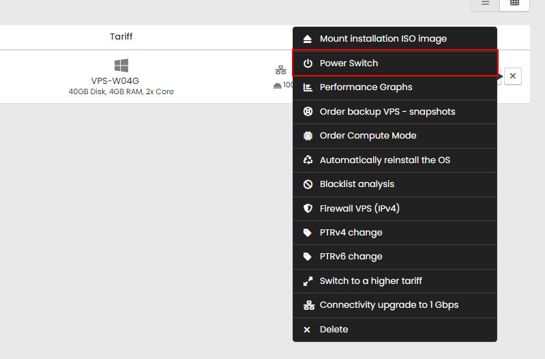Open Performance Graphs
Screen dimensions: 545x359
395,87
